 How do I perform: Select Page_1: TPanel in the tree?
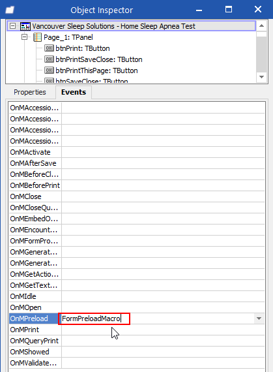click(x=68, y=37)
